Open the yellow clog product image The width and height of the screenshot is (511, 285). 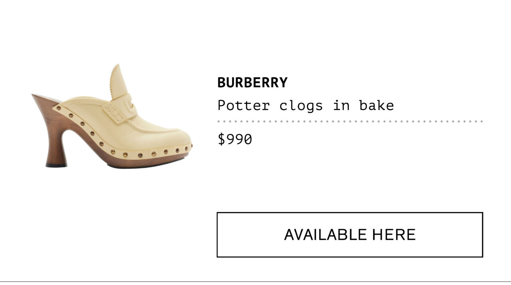tap(112, 116)
